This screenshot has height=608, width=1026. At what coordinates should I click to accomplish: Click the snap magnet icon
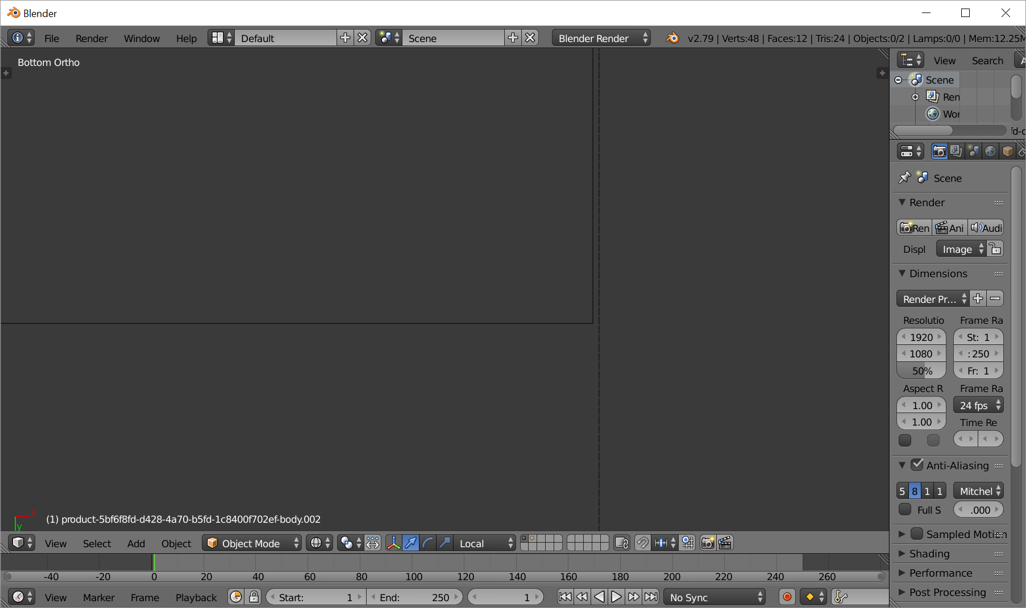tap(642, 543)
